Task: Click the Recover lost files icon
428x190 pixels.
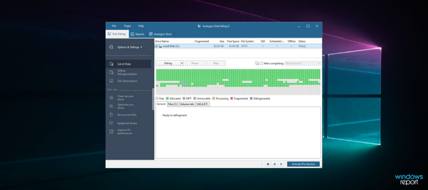Action: (x=111, y=114)
